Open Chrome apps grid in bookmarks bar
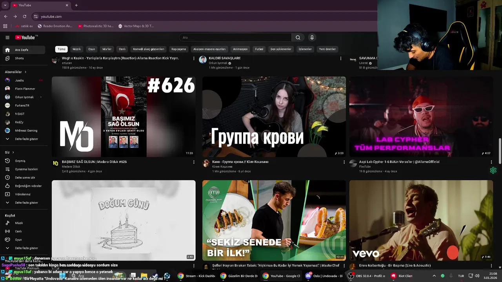Viewport: 502px width, 282px height. coord(5,26)
